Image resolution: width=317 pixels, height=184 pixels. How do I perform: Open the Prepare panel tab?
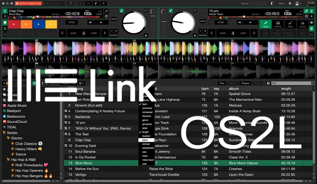245,83
